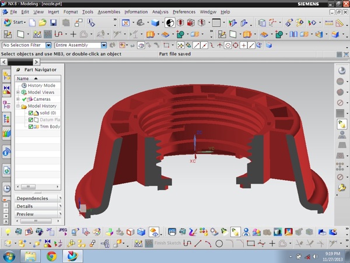Open the File menu
This screenshot has width=350, height=263.
[x=13, y=12]
